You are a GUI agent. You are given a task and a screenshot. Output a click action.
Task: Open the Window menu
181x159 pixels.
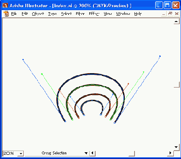point(123,14)
